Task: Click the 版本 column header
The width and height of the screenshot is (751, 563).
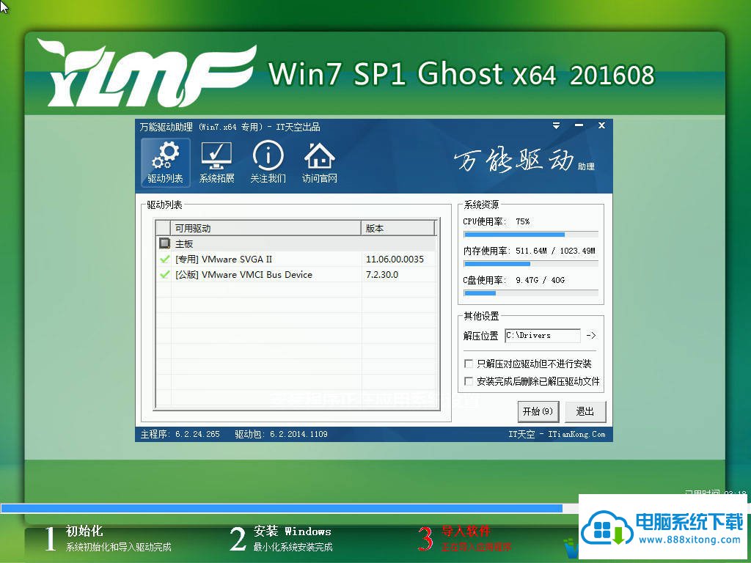Action: (398, 229)
